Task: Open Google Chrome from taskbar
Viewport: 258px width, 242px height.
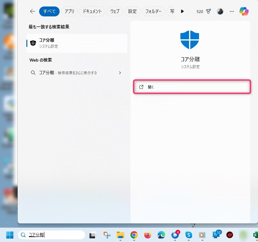Action: (x=134, y=235)
